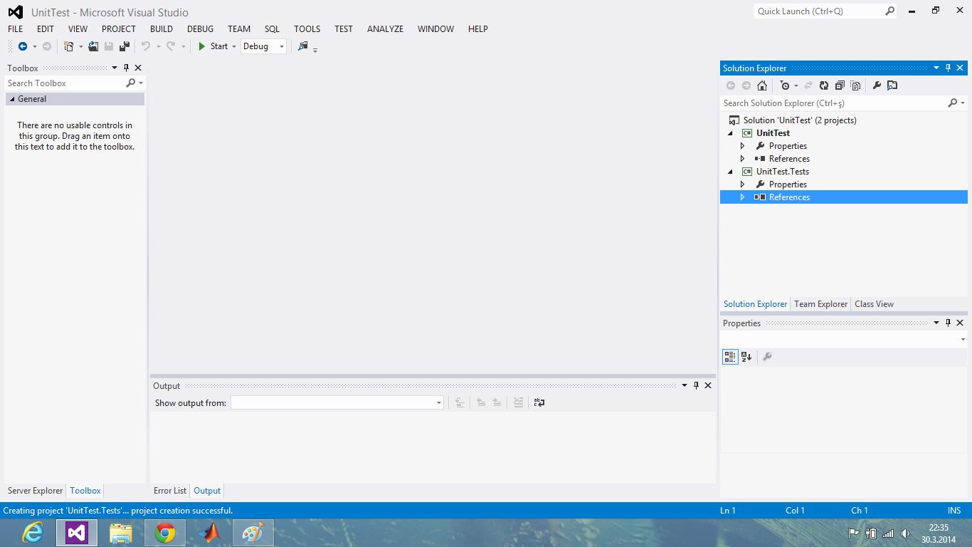Open the TEST menu
This screenshot has height=547, width=972.
tap(344, 29)
